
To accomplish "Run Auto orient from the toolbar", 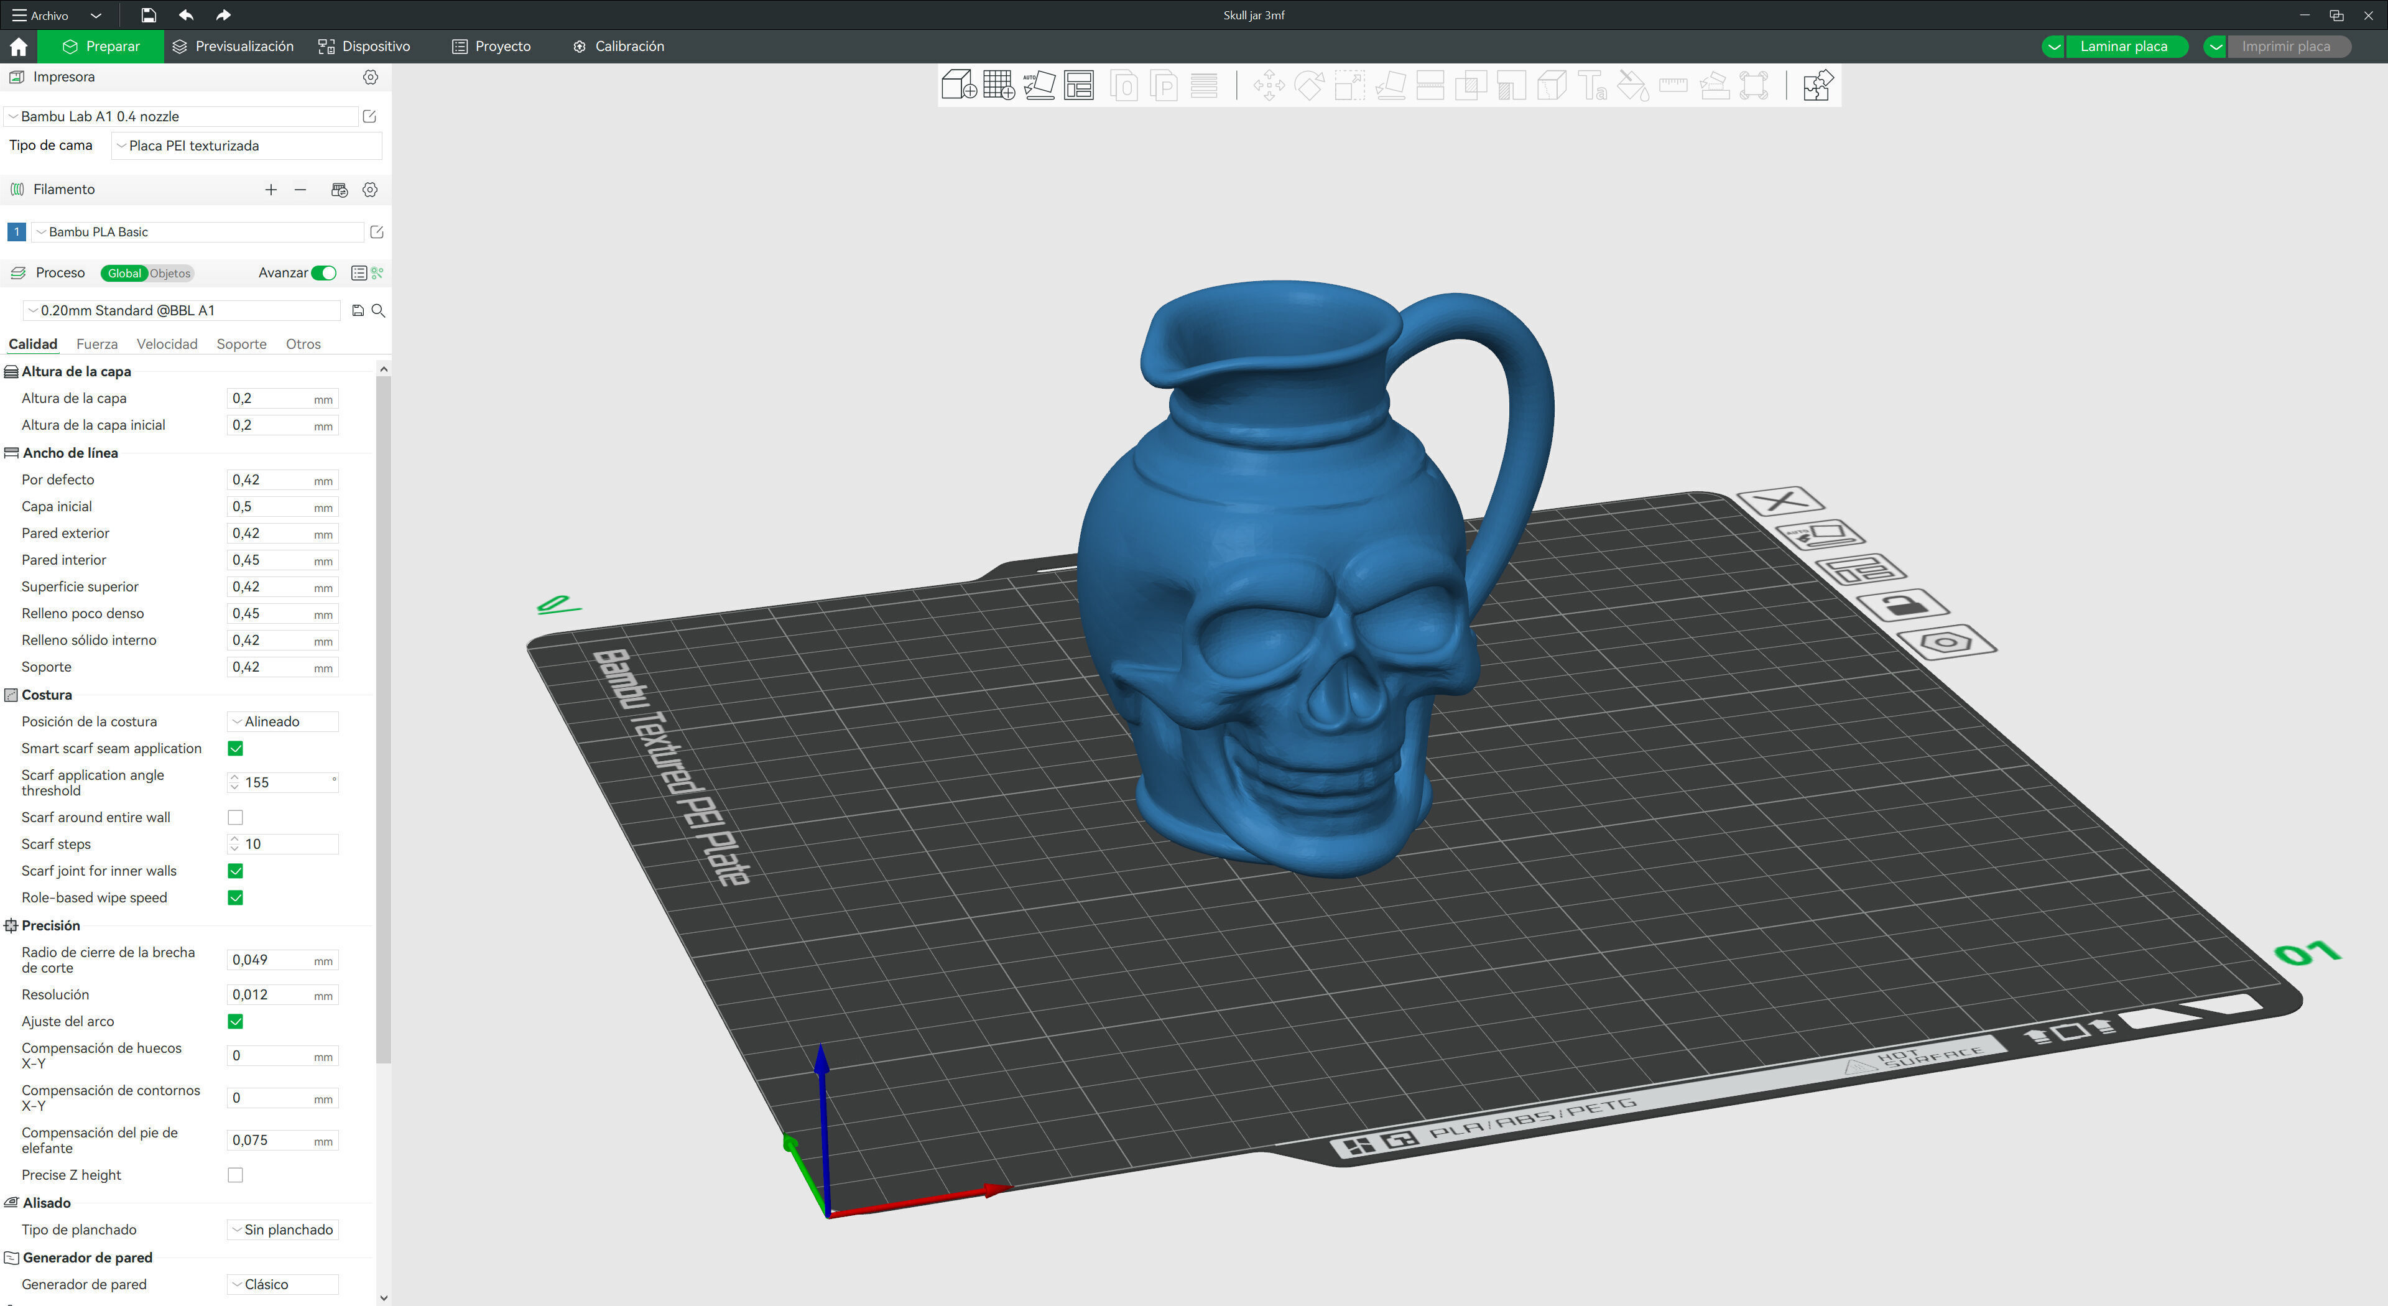I will click(x=1039, y=85).
